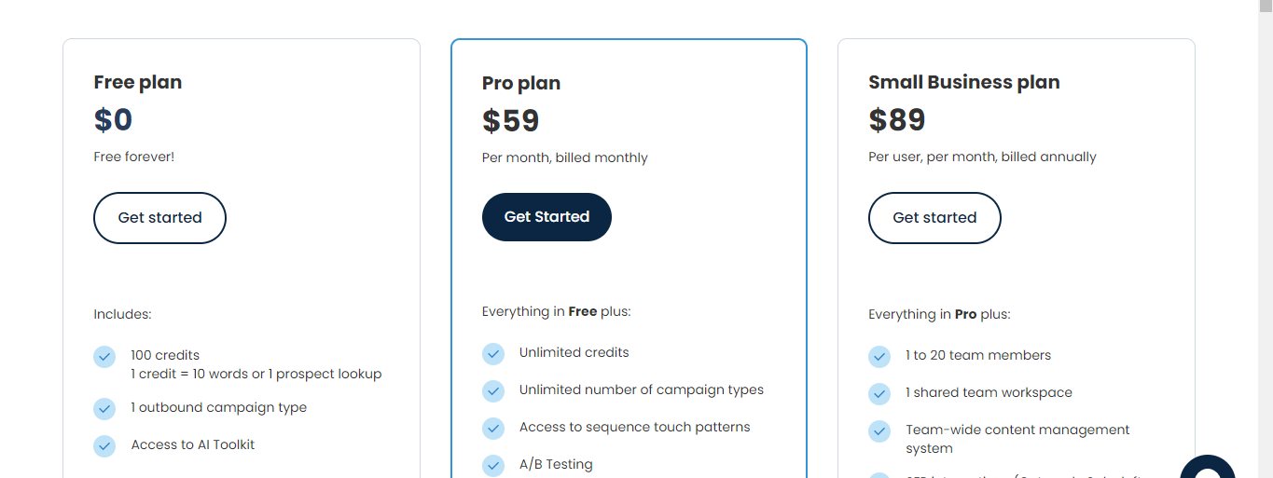Viewport: 1273px width, 478px height.
Task: Click checkmark next to Access to sequence touch patterns
Action: click(493, 429)
